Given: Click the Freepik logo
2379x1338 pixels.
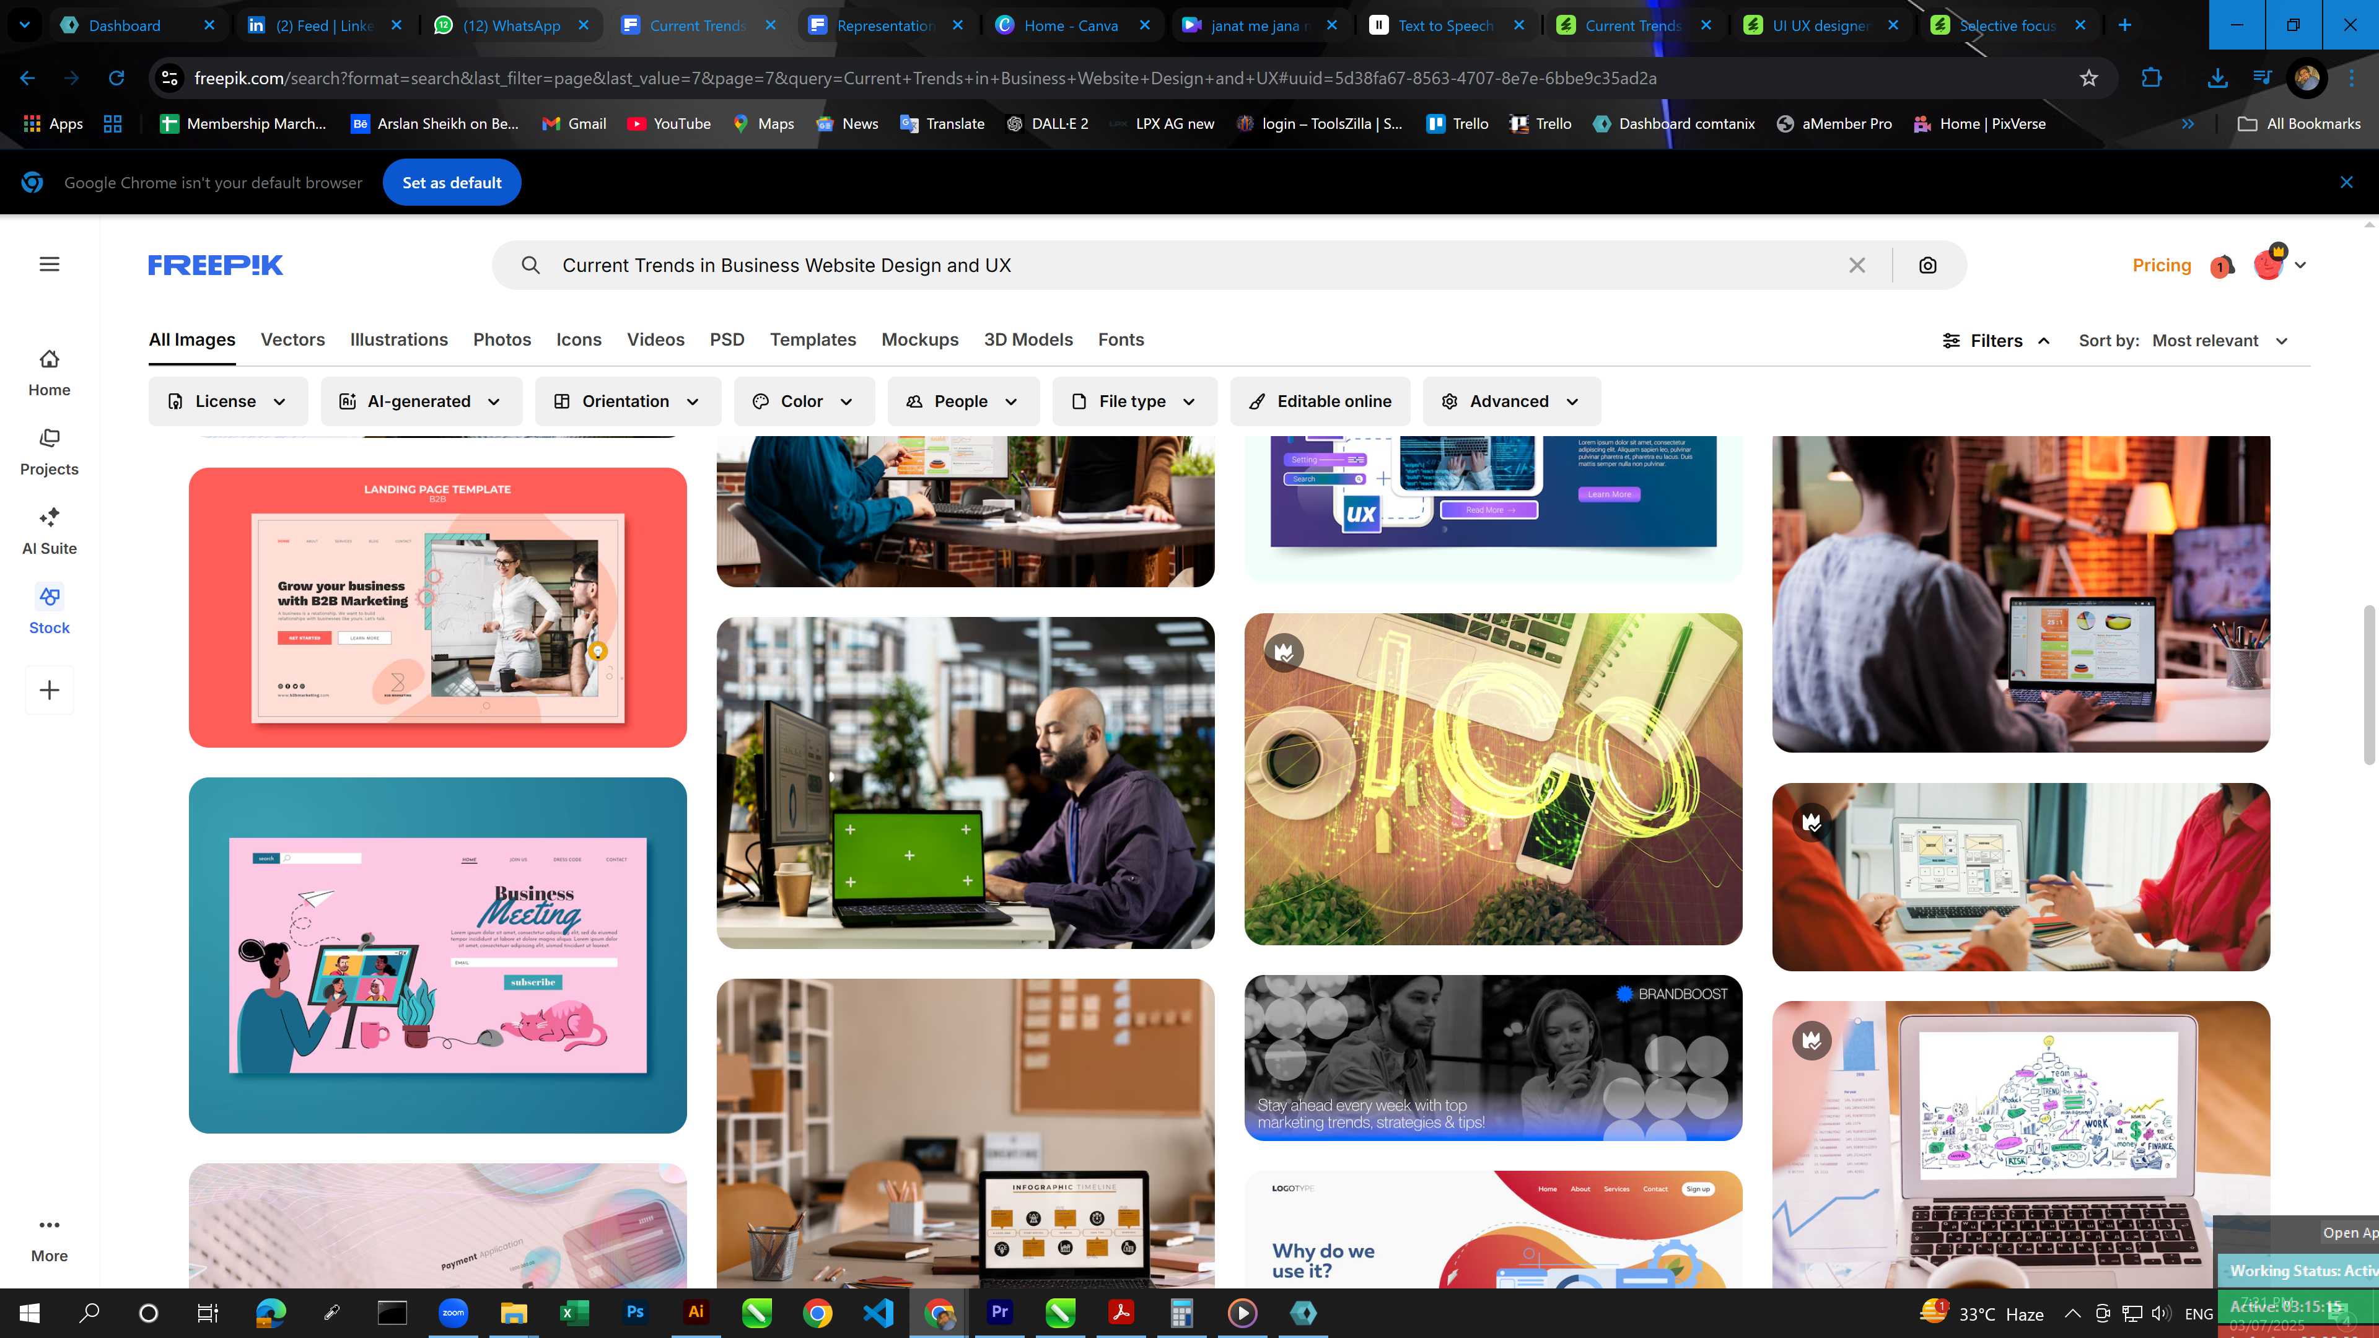Looking at the screenshot, I should [215, 265].
